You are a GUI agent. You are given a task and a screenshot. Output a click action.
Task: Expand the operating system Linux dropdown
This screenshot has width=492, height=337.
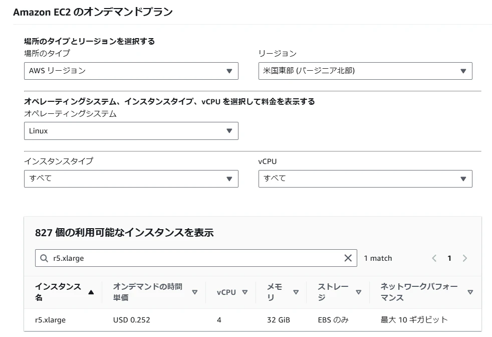coord(131,131)
